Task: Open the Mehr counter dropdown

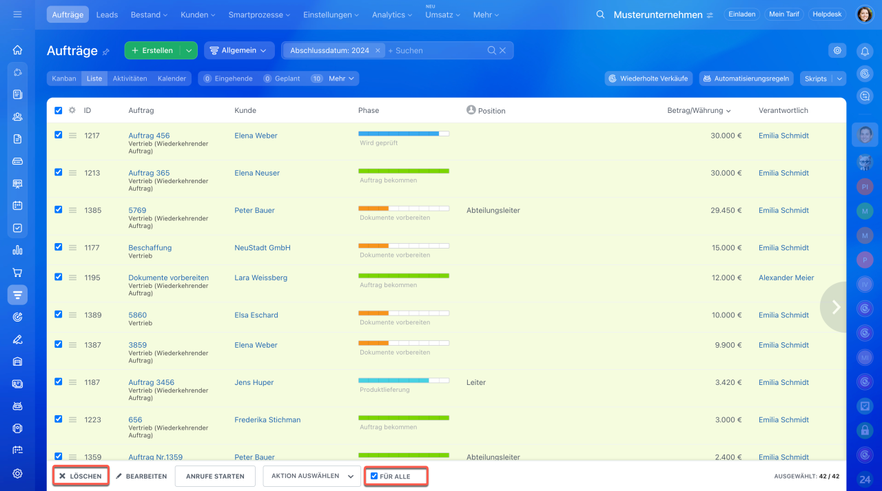Action: coord(342,79)
